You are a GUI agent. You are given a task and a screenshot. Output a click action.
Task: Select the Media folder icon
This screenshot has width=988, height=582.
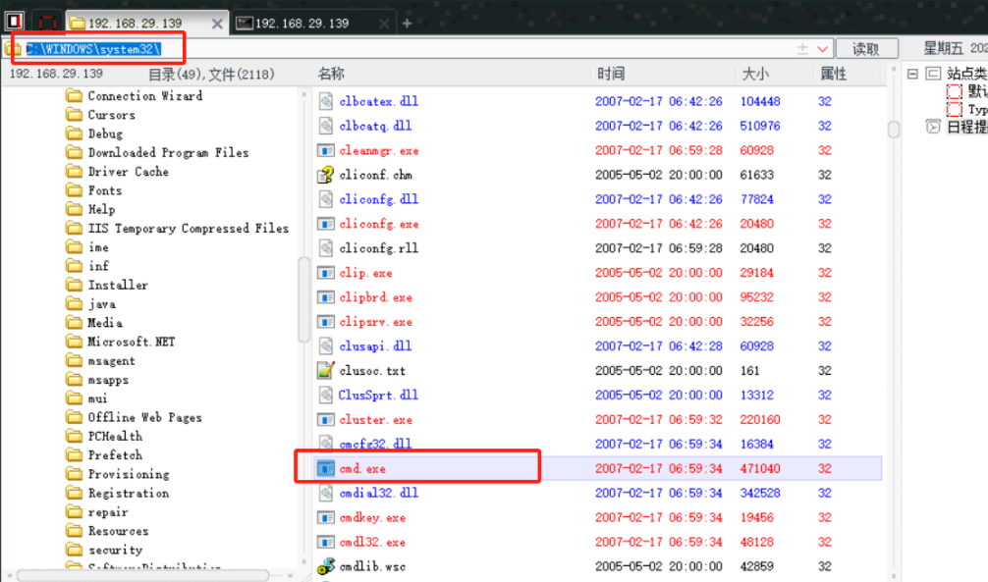tap(75, 323)
